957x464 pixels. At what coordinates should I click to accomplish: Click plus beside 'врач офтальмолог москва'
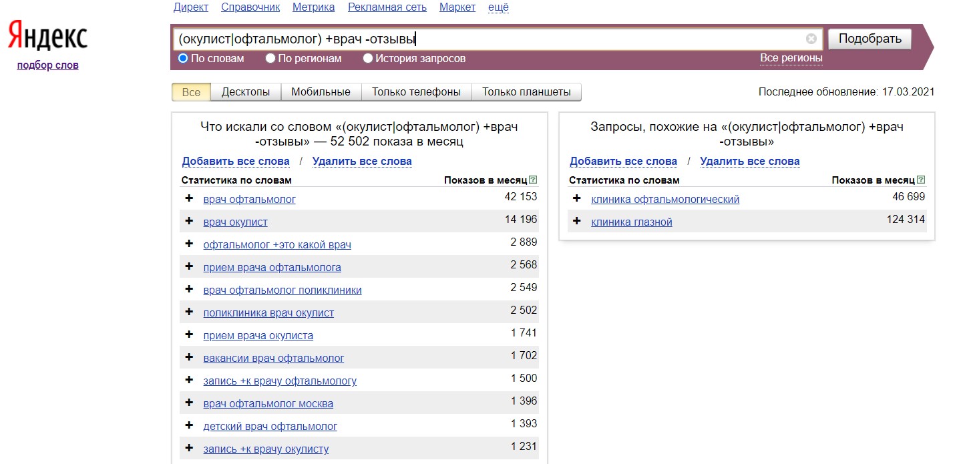[189, 403]
